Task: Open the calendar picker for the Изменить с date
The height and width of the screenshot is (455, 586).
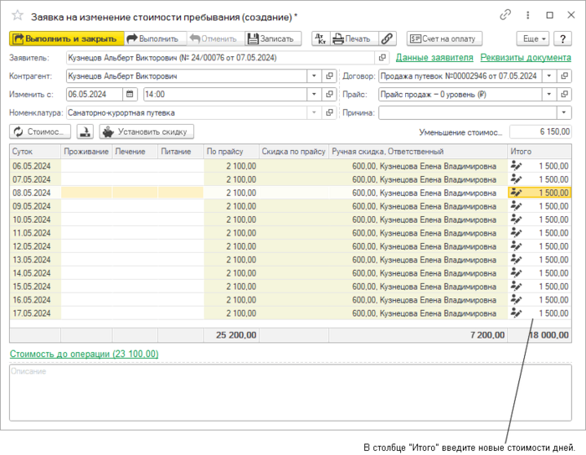Action: (x=131, y=94)
